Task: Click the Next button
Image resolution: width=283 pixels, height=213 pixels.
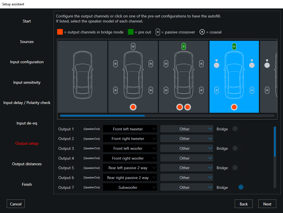Action: 267,204
